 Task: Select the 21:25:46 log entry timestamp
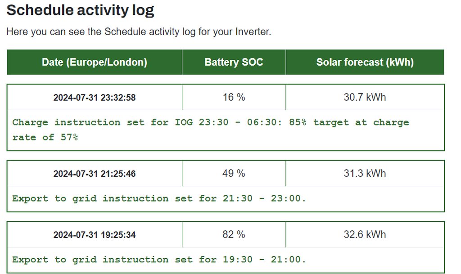[95, 174]
